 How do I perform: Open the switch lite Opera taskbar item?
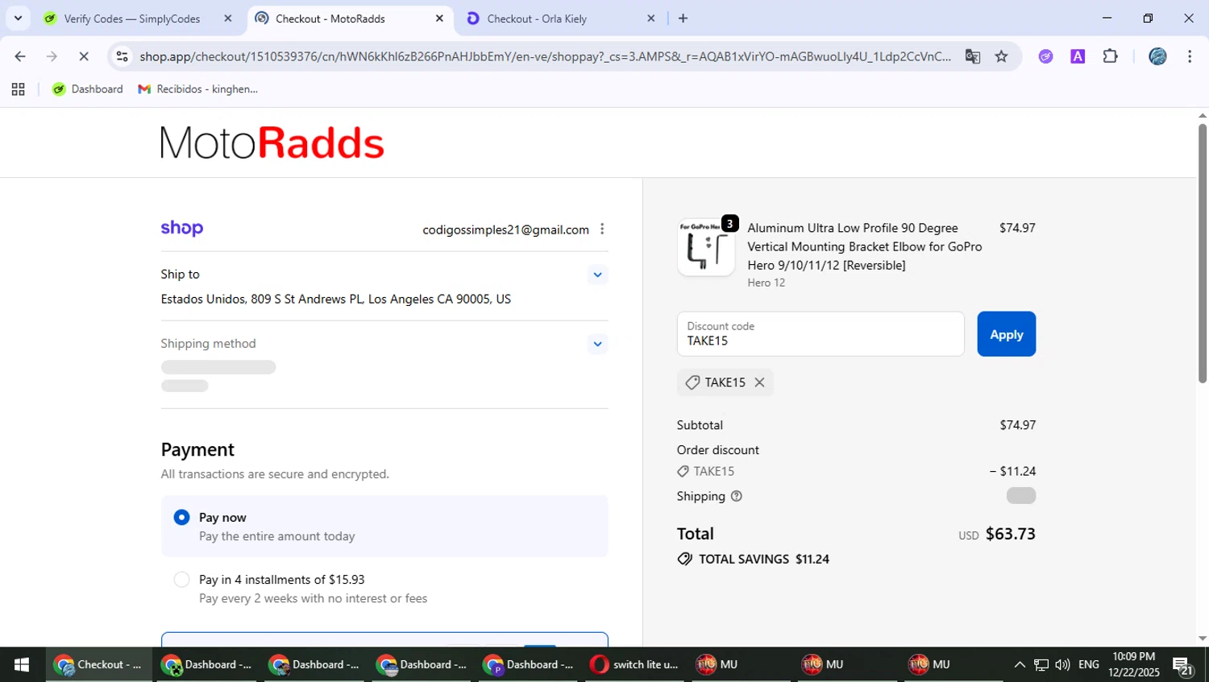click(634, 664)
